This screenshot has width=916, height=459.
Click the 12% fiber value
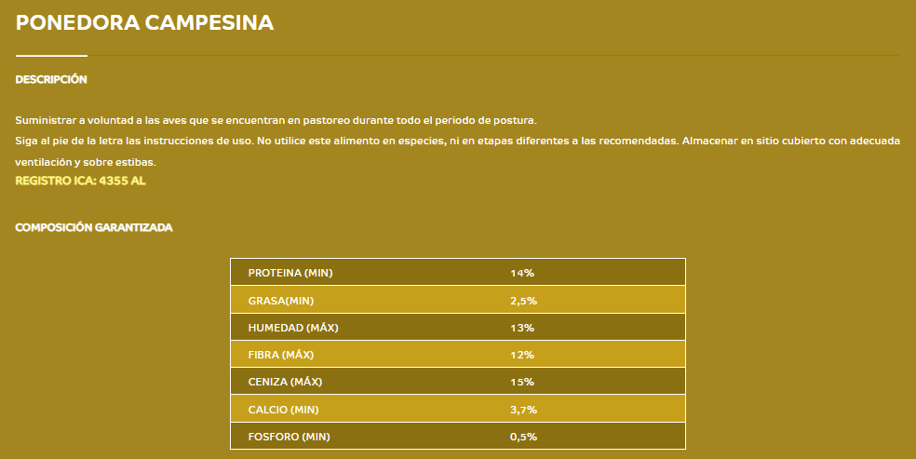coord(522,355)
